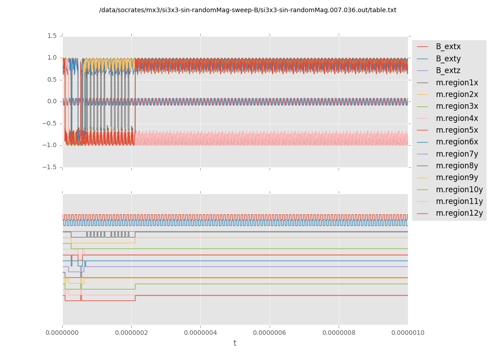Click the line swatch beside m.region10y
Viewport: 496px width, 361px height.
(423, 190)
